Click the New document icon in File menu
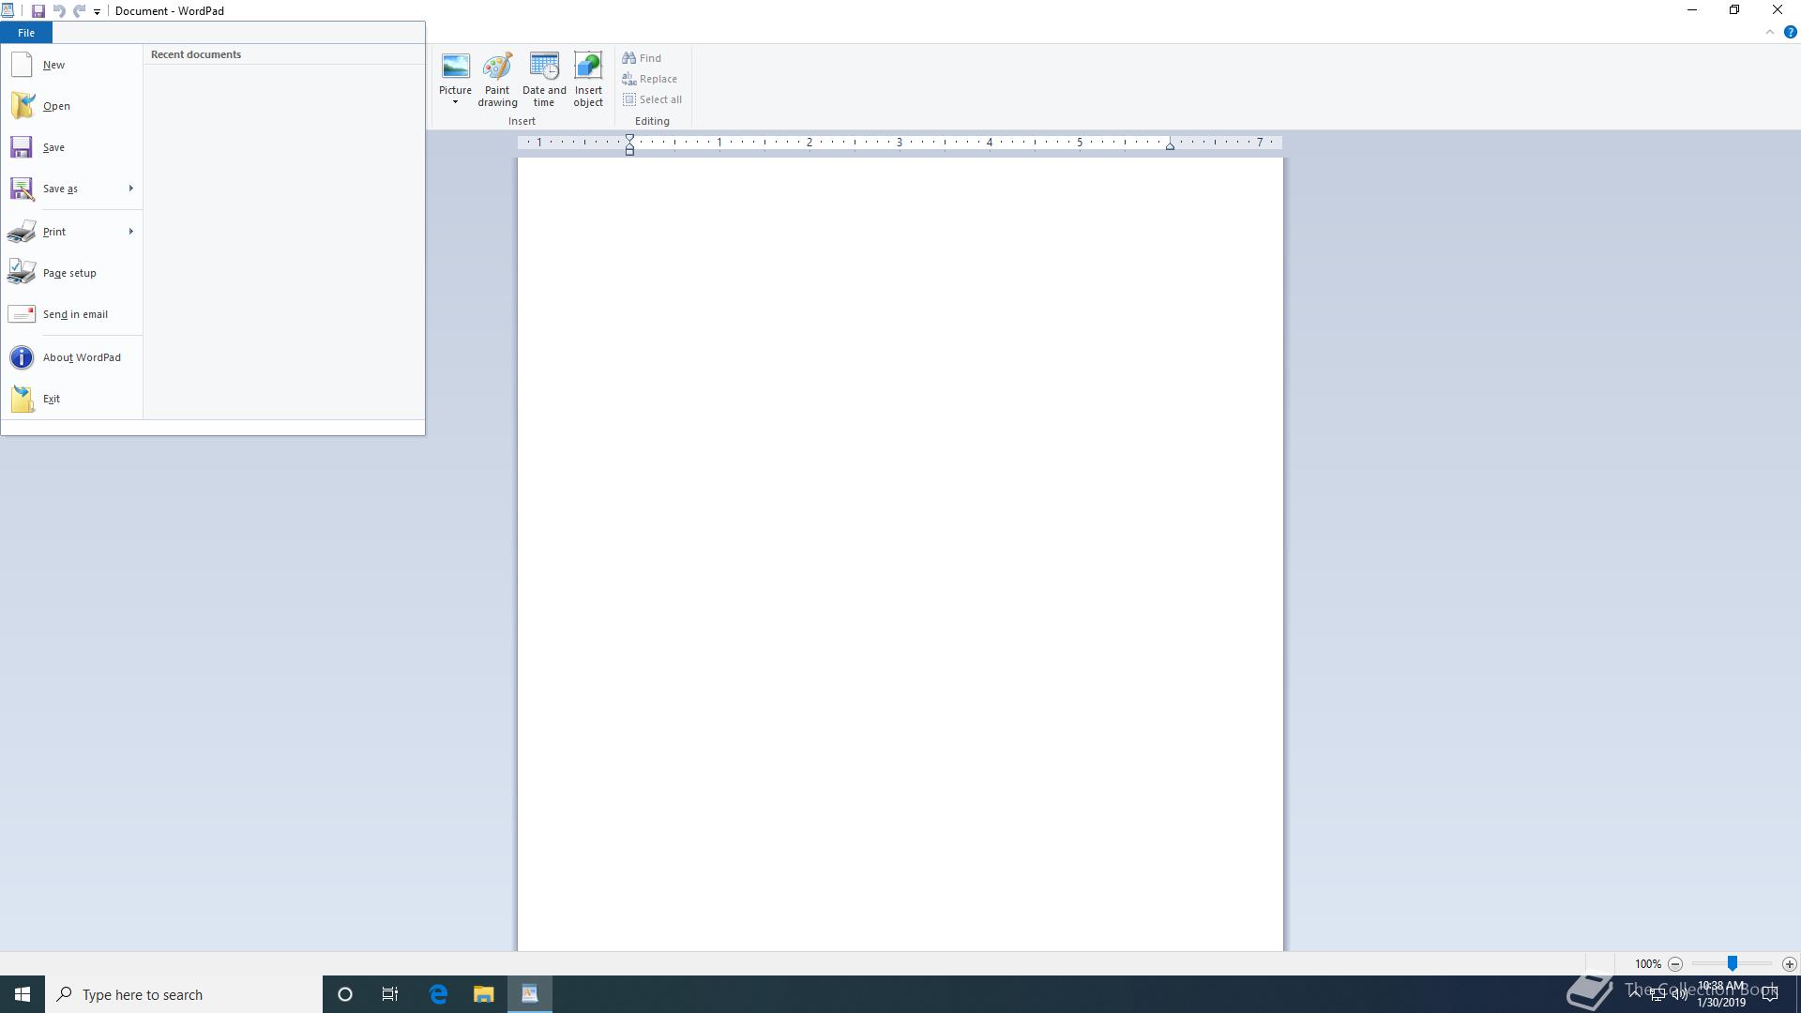This screenshot has width=1801, height=1013. pos(22,65)
